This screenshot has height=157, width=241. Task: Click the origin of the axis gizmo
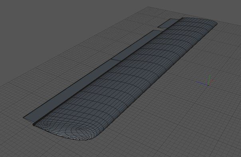pyautogui.click(x=208, y=85)
